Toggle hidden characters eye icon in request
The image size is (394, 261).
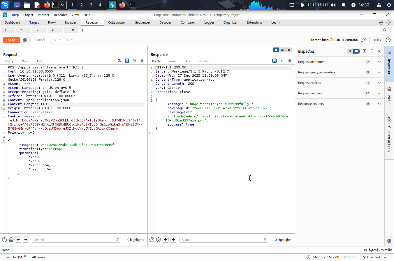(x=119, y=61)
